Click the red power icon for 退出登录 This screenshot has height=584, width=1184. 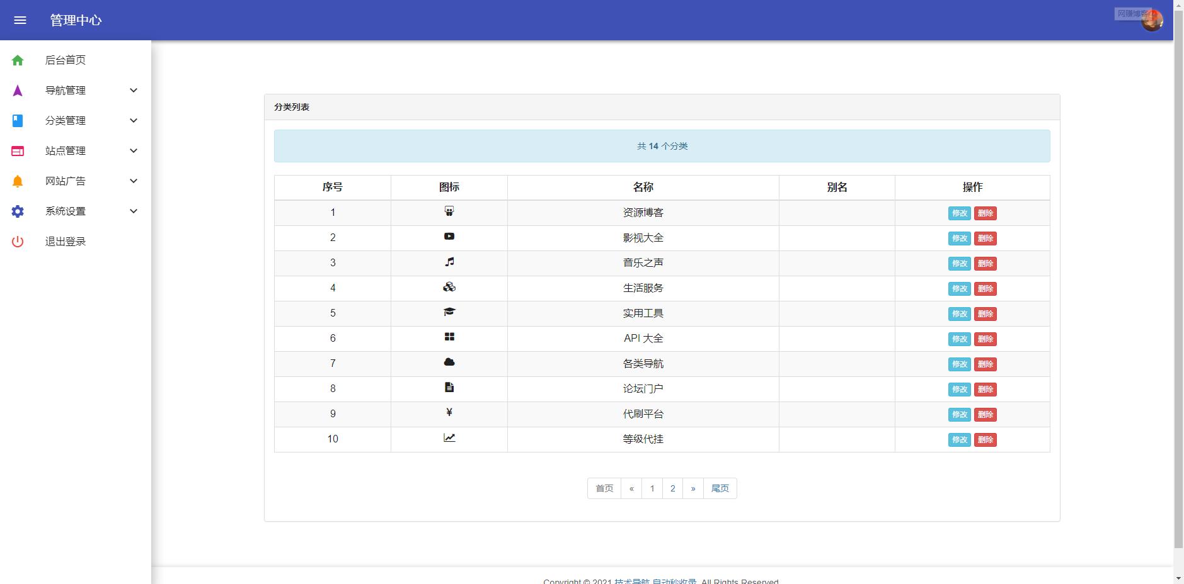18,242
